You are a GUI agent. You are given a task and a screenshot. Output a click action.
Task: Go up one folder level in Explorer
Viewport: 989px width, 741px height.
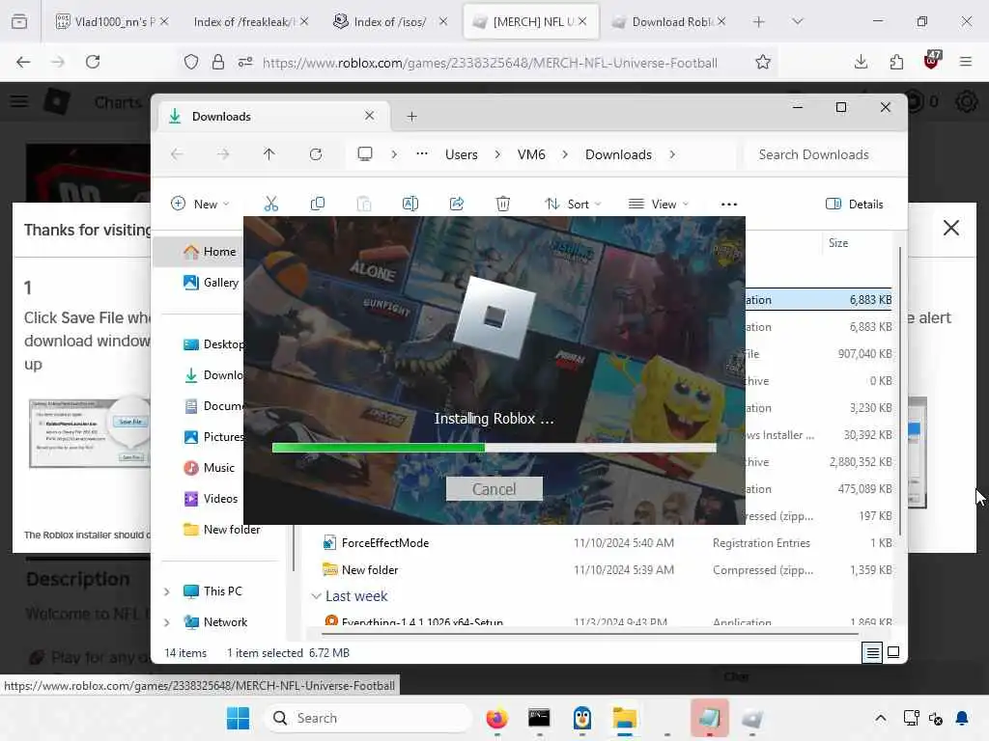(x=269, y=154)
